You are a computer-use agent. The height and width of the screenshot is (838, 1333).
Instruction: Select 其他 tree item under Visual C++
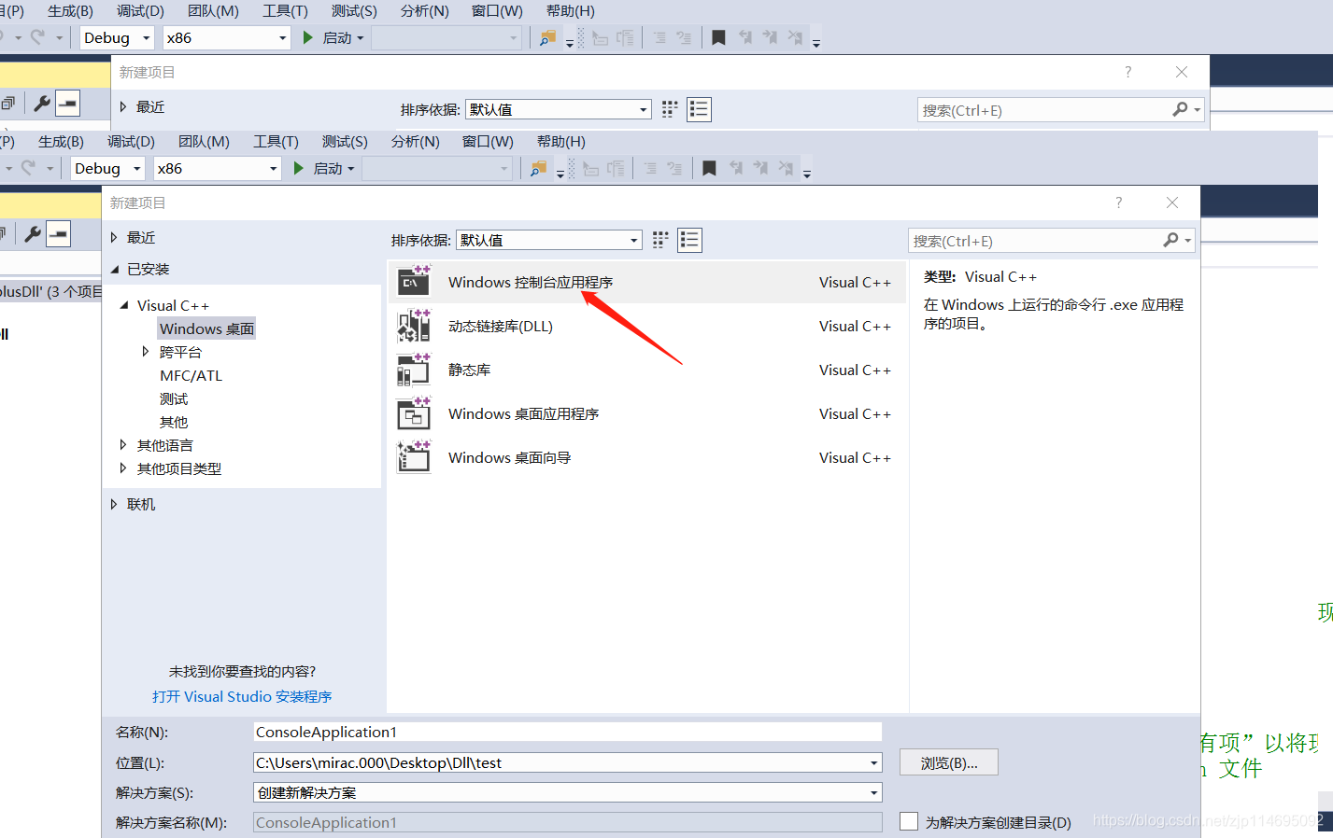(174, 422)
